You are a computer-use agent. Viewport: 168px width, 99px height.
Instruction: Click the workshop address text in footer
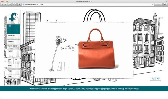(48, 89)
